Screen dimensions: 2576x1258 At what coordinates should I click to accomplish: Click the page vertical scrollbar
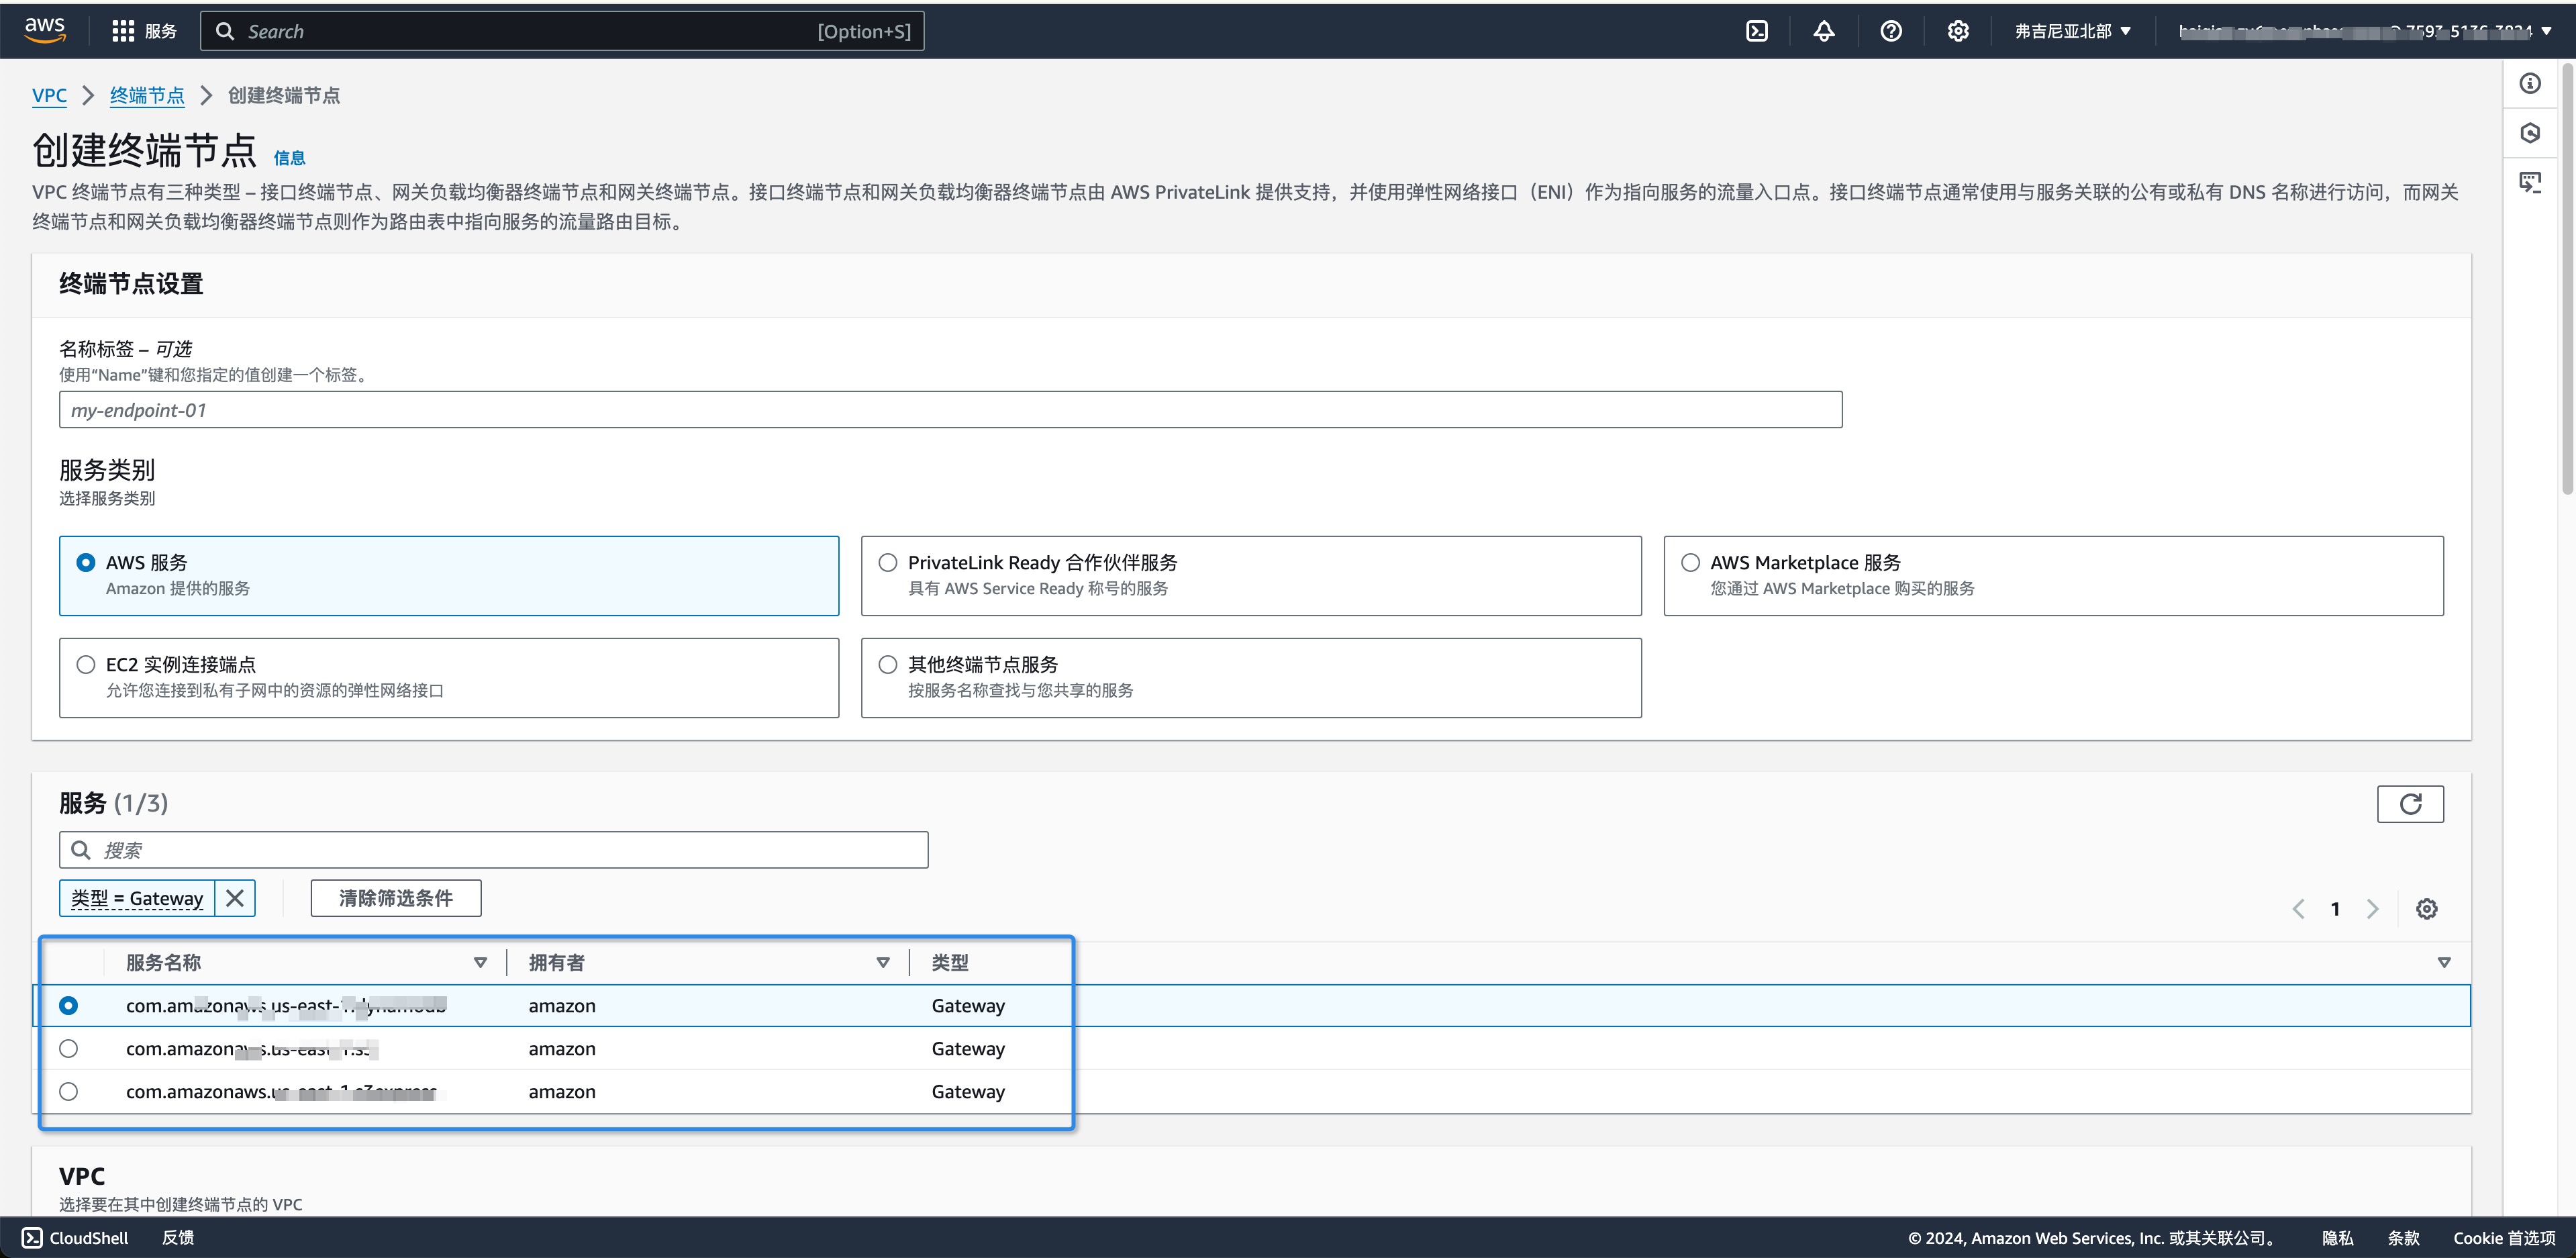point(2567,280)
